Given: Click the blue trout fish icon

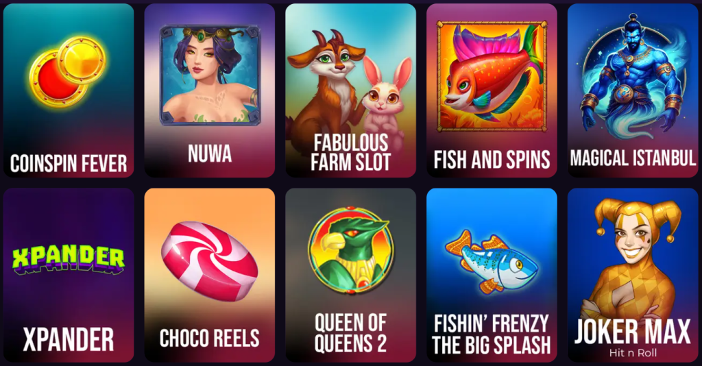Looking at the screenshot, I should click(491, 260).
